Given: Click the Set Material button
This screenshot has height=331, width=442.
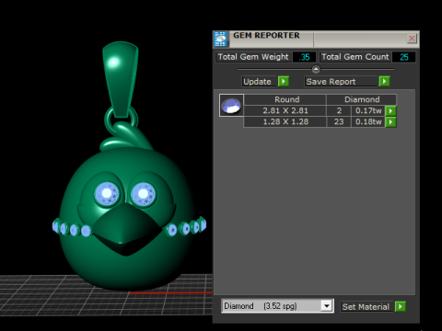Looking at the screenshot, I should point(366,307).
